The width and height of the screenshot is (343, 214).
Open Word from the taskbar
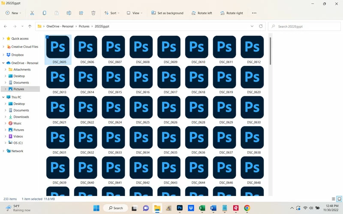213,208
